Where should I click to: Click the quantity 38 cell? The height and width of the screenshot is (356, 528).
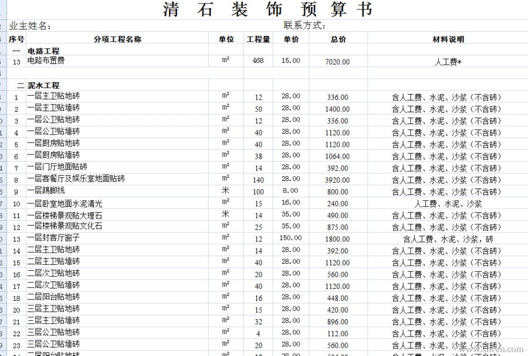[258, 156]
